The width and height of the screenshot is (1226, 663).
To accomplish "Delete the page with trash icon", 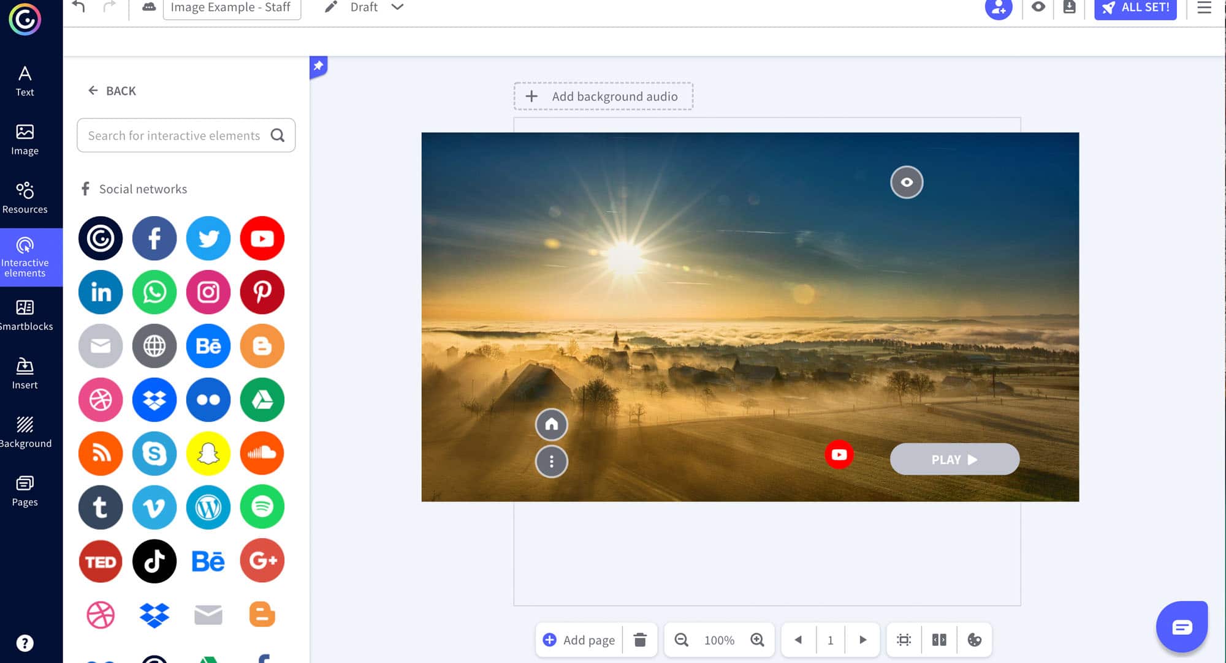I will click(x=640, y=640).
